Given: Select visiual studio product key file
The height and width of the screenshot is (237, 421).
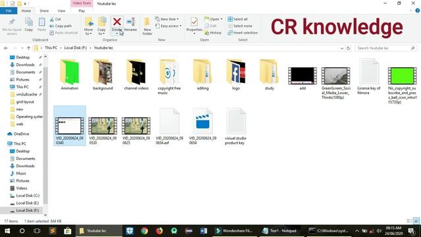Looking at the screenshot, I should tap(235, 126).
